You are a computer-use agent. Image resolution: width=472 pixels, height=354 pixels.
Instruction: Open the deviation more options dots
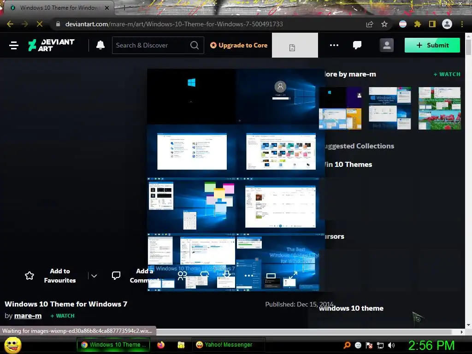pos(249,276)
